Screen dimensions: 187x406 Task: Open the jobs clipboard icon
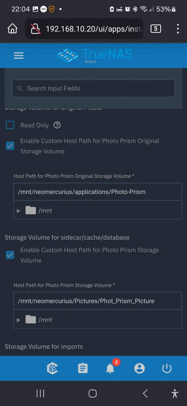(x=83, y=368)
